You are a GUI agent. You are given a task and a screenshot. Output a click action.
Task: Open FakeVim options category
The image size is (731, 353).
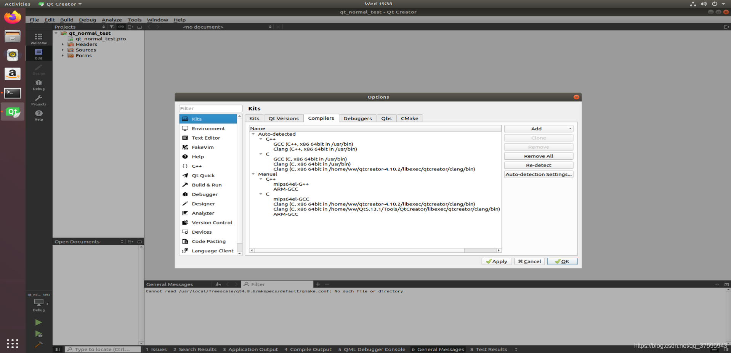click(x=208, y=147)
